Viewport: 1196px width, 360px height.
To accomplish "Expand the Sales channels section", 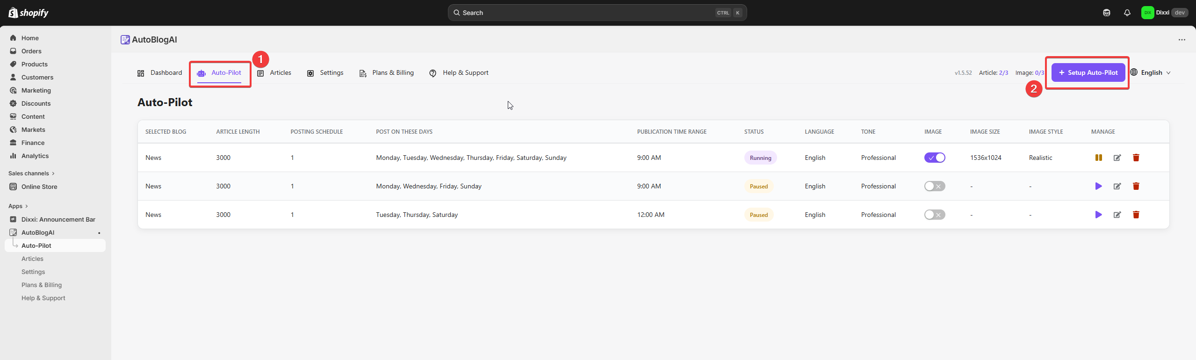I will 31,173.
